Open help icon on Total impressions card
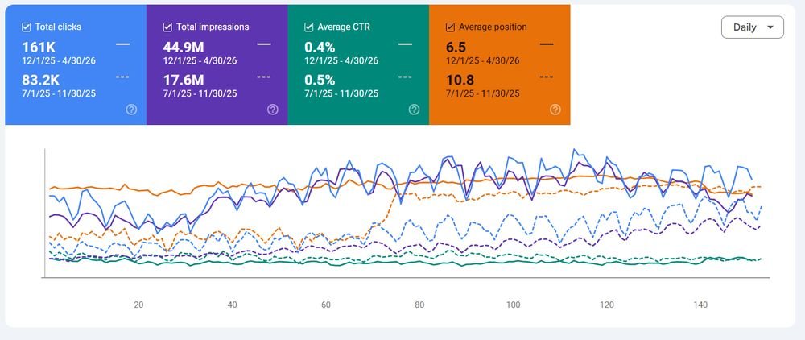805x340 pixels. [273, 110]
